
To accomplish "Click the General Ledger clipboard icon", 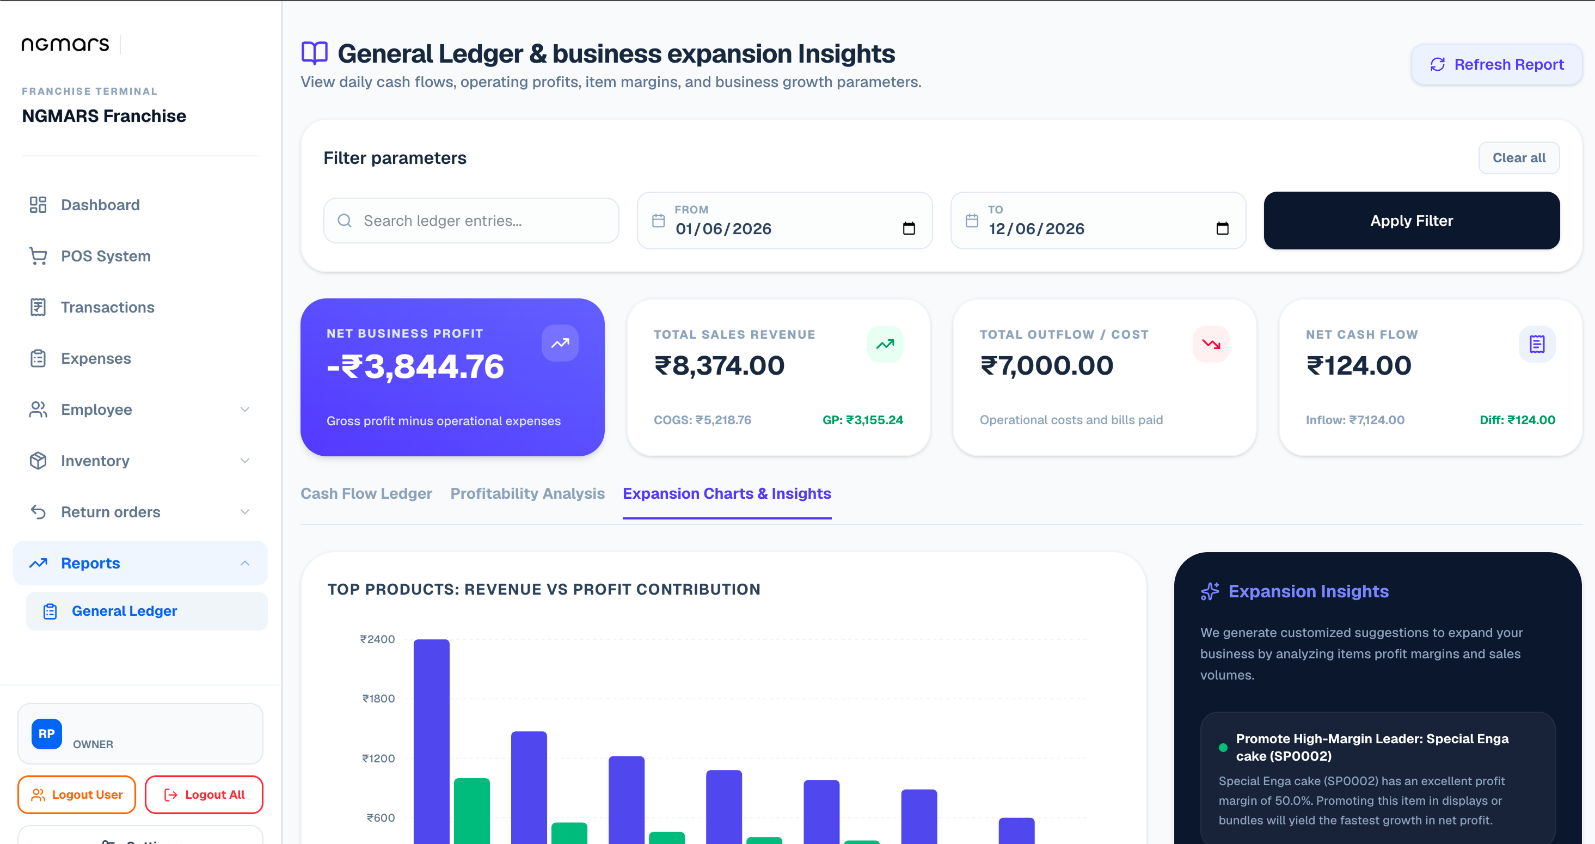I will click(50, 611).
